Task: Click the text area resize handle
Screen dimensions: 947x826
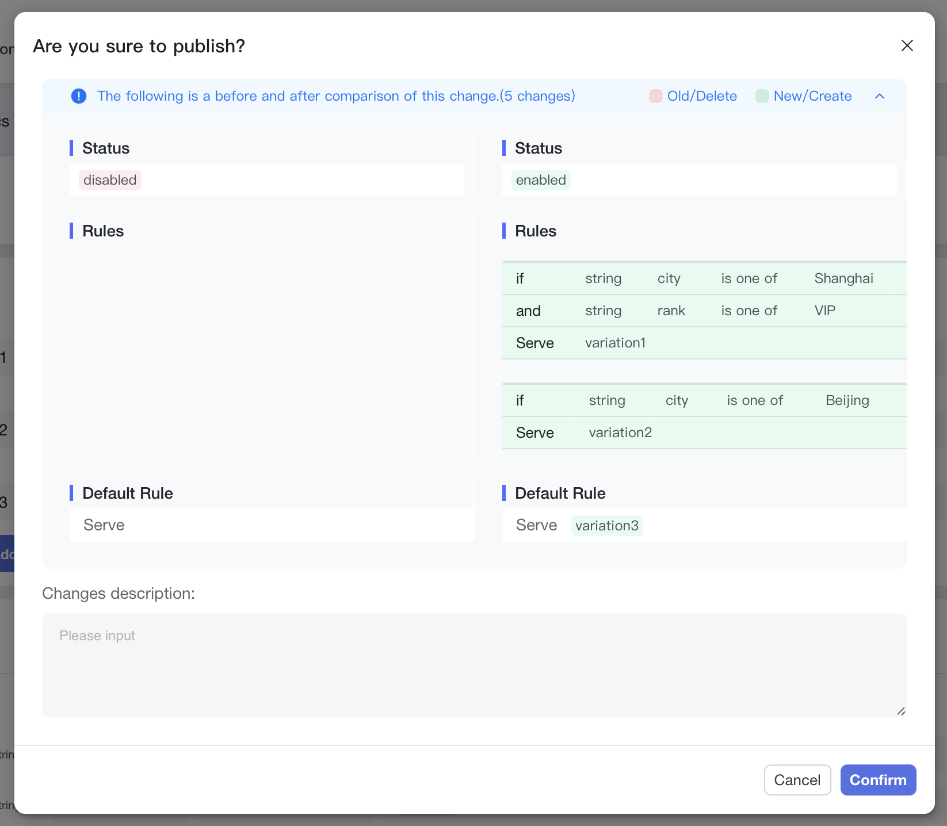Action: (x=901, y=712)
